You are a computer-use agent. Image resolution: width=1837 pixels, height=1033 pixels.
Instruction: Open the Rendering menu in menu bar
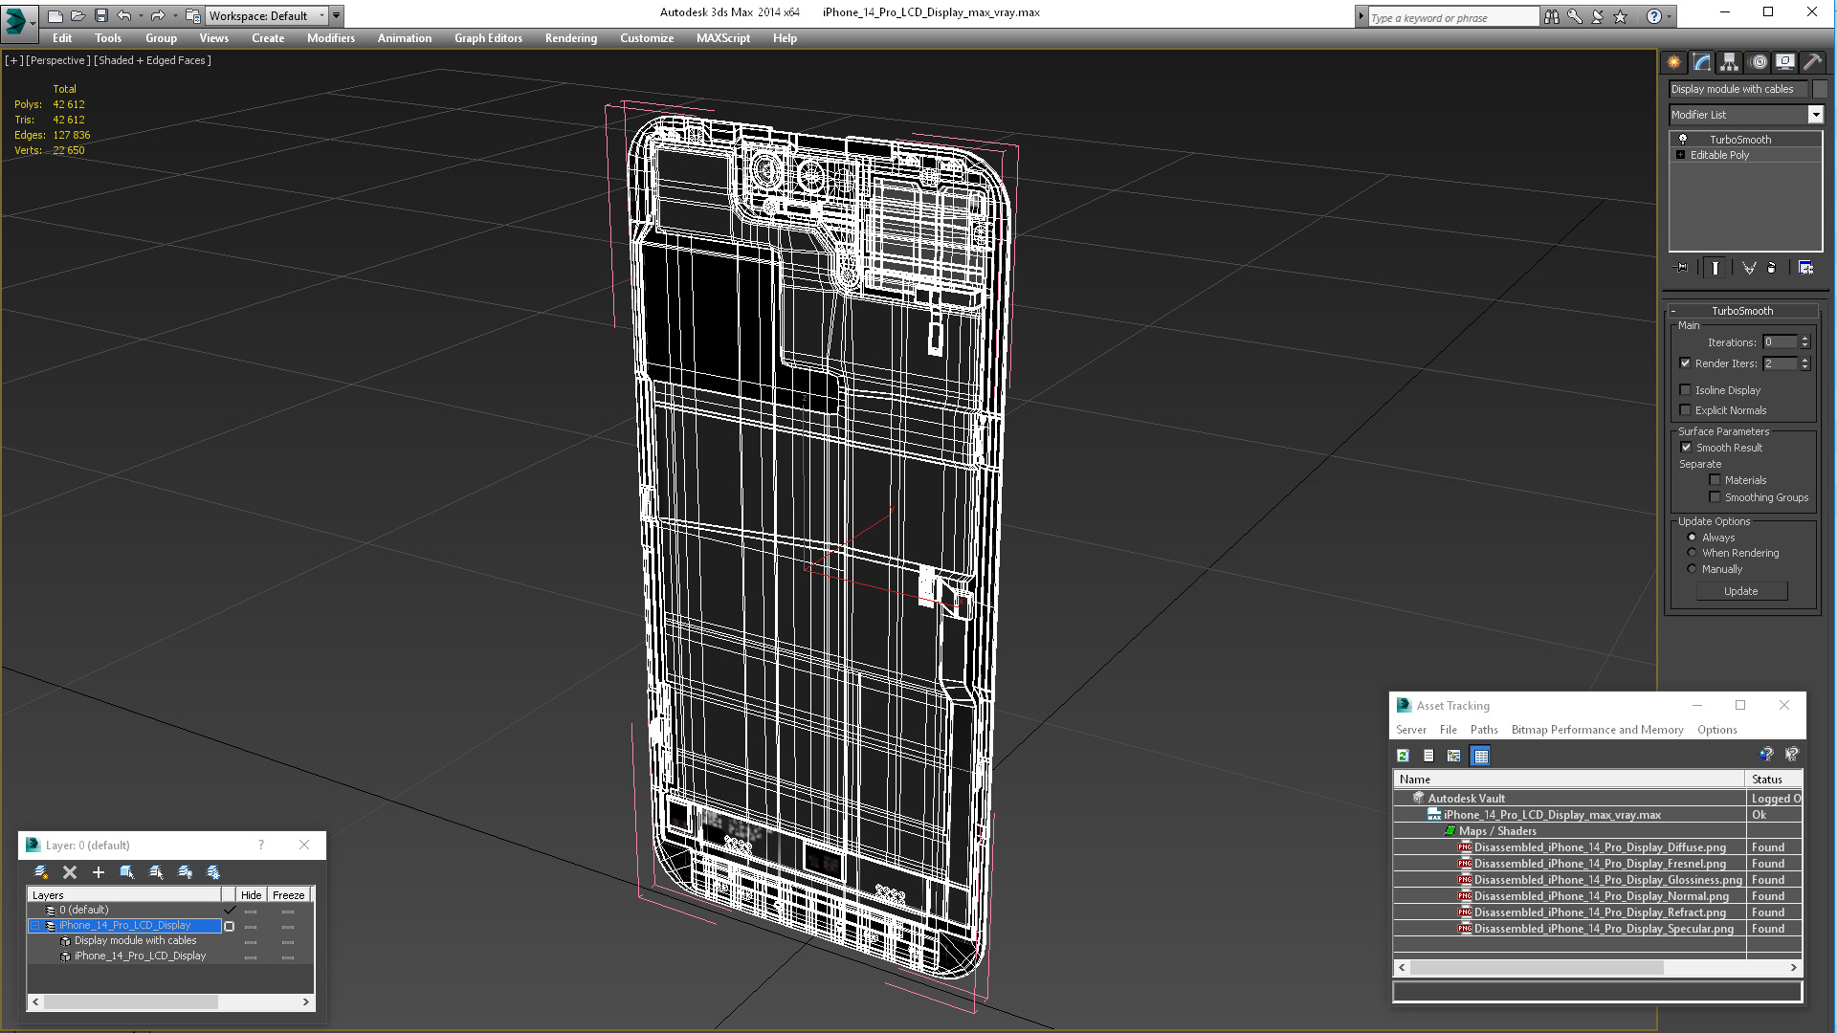571,38
